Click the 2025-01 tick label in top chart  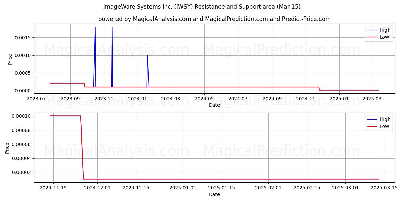click(x=339, y=99)
